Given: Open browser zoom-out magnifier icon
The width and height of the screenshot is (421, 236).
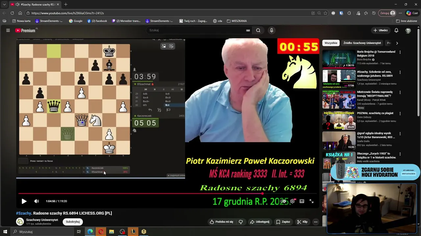Looking at the screenshot, I should click(x=319, y=13).
